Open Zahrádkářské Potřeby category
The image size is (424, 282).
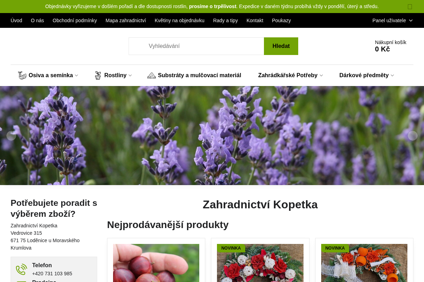coord(288,75)
